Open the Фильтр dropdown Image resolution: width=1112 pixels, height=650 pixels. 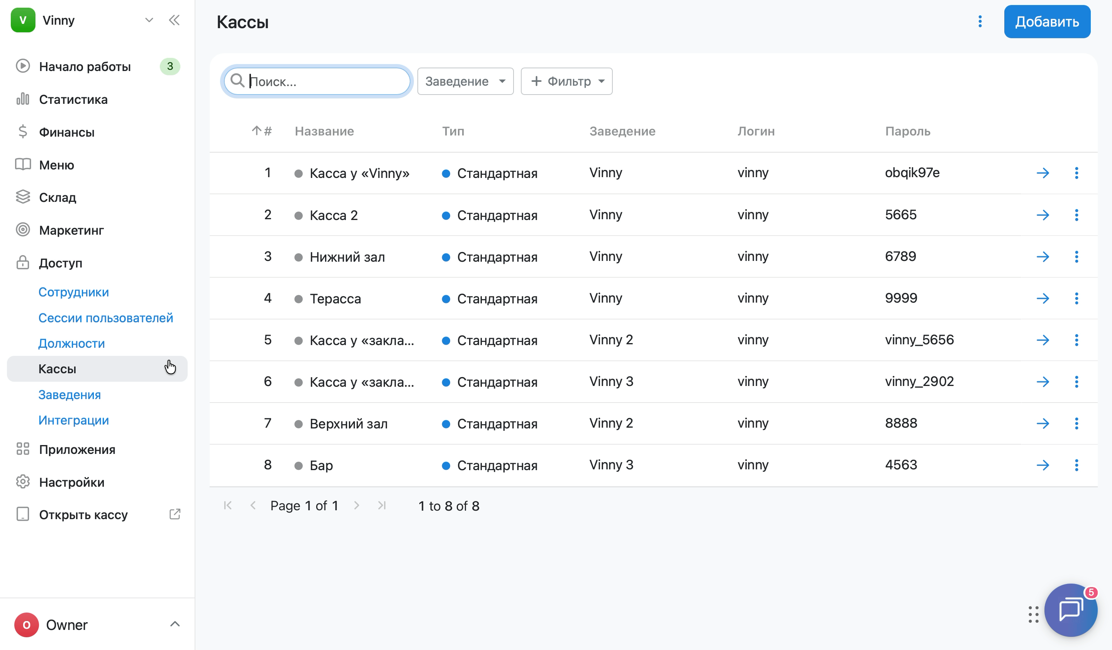click(x=566, y=81)
